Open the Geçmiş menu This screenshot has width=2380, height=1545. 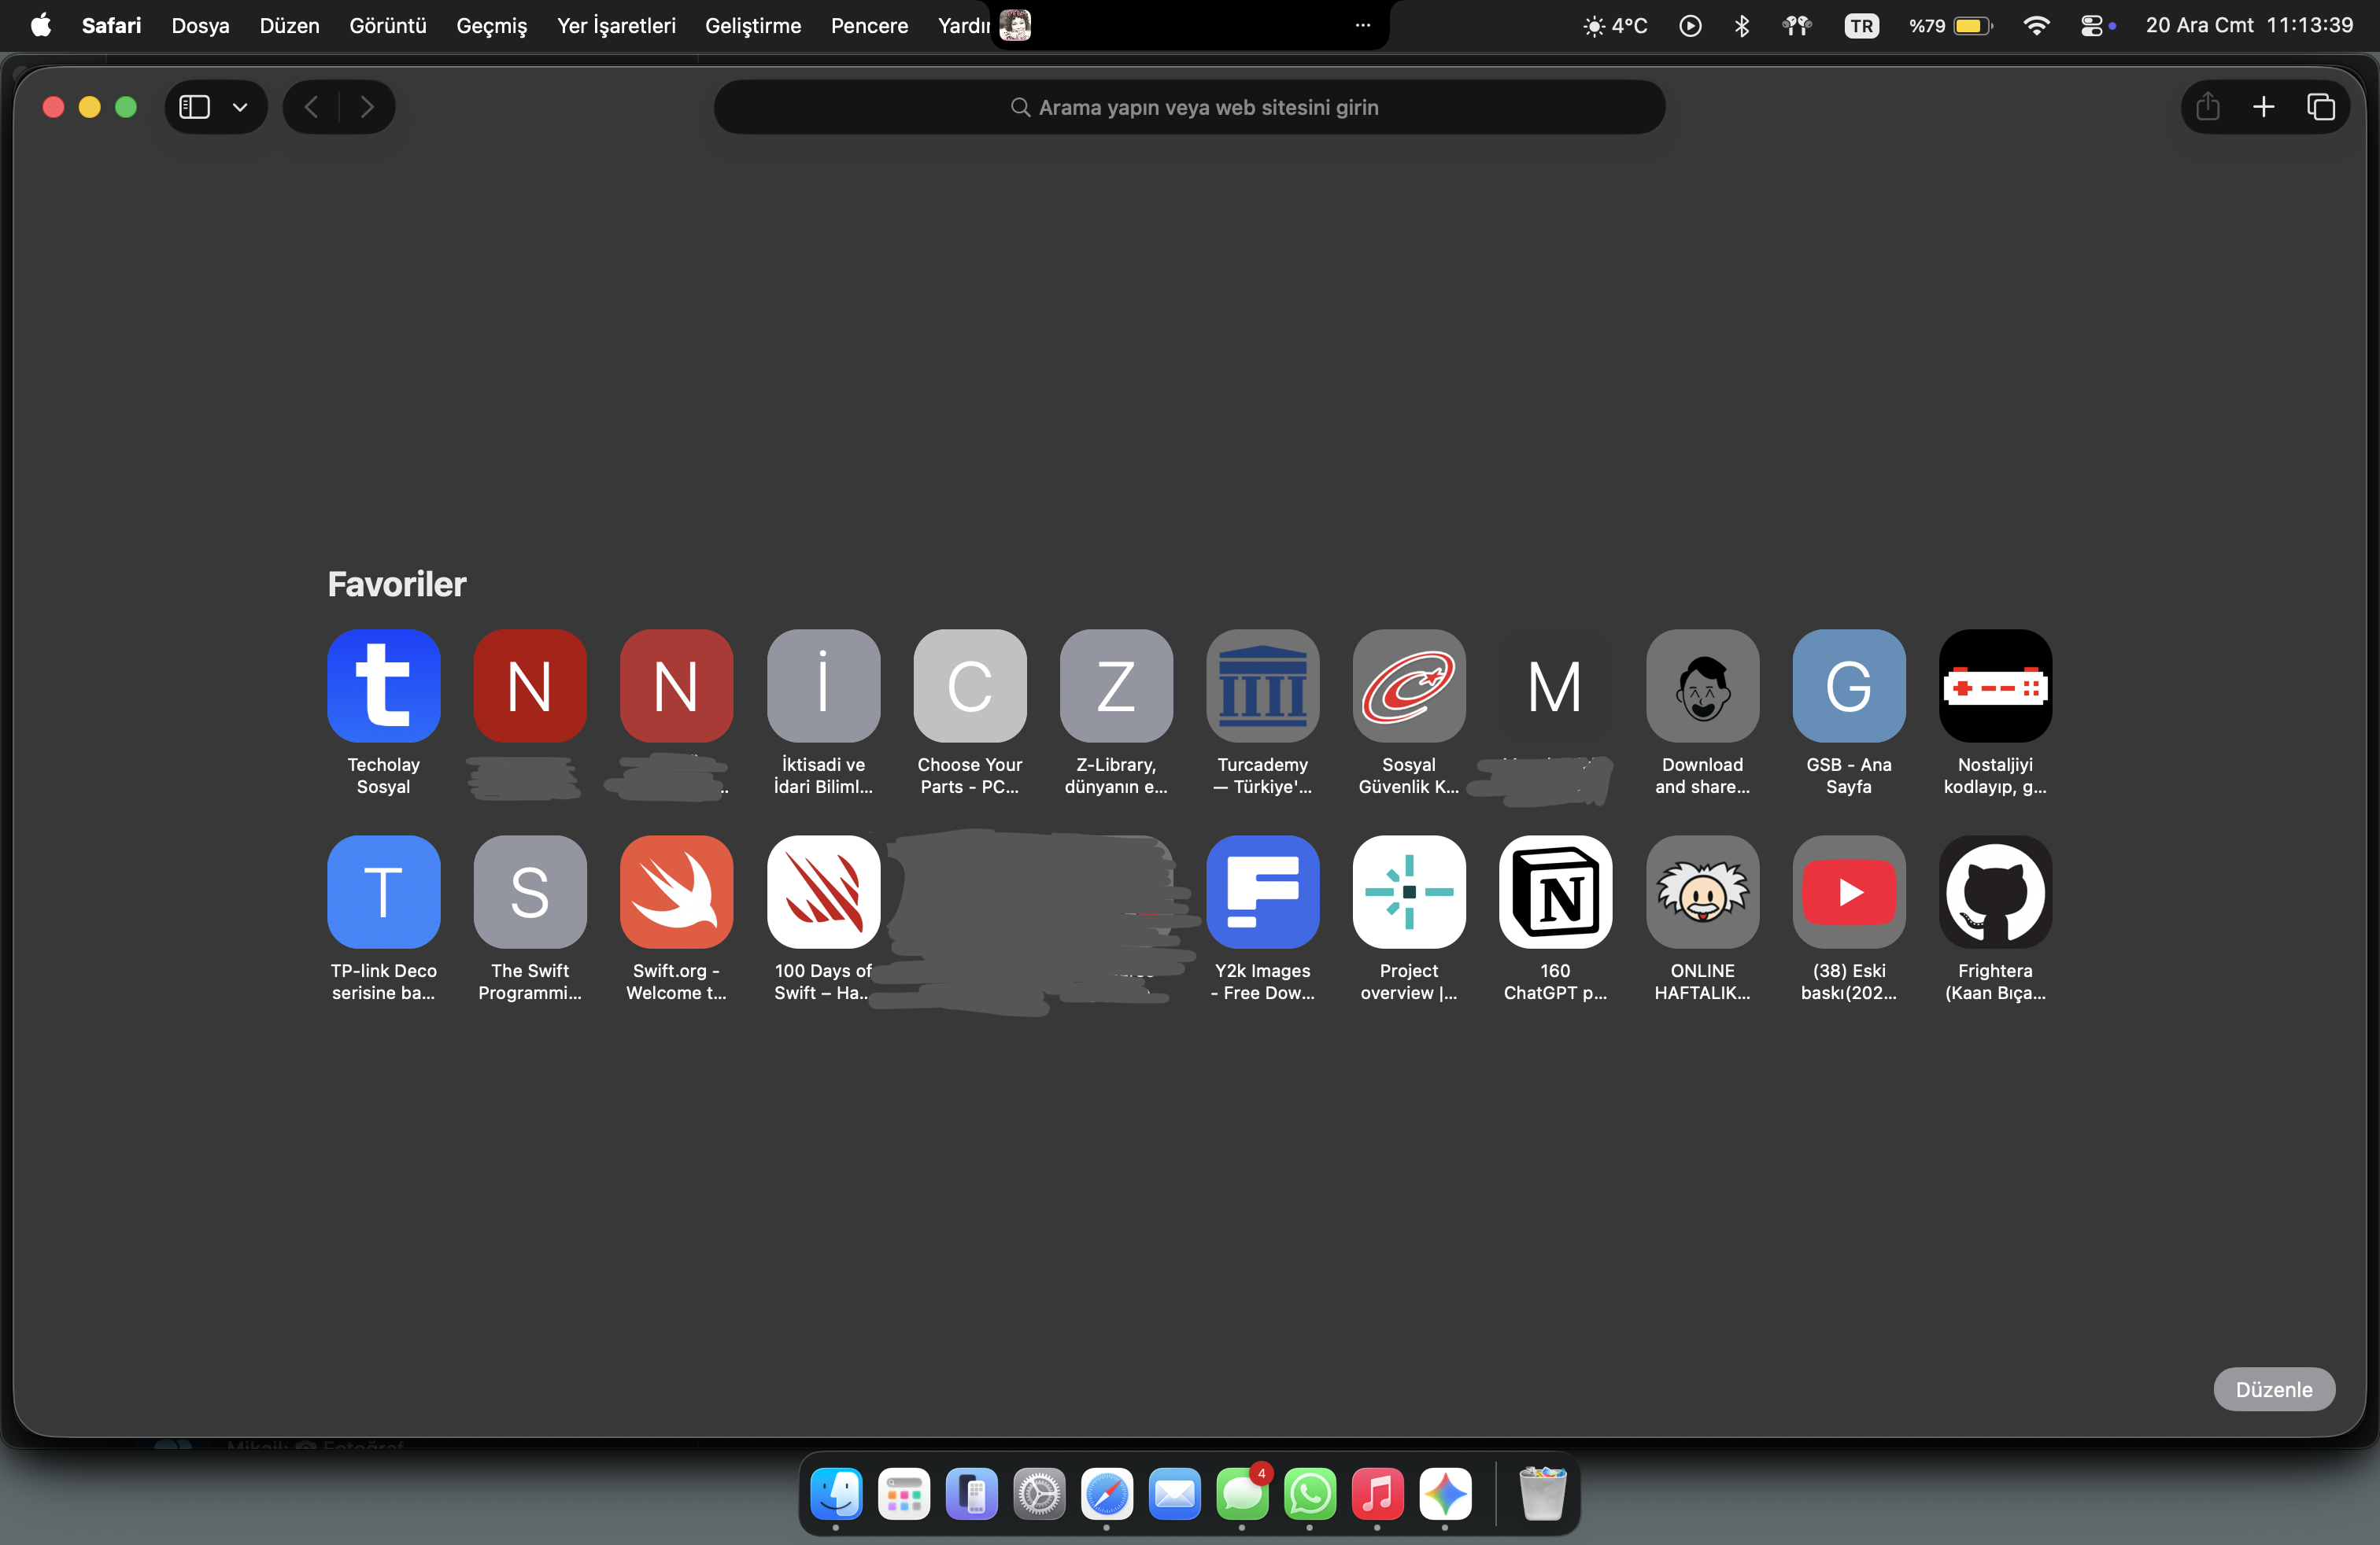click(491, 25)
